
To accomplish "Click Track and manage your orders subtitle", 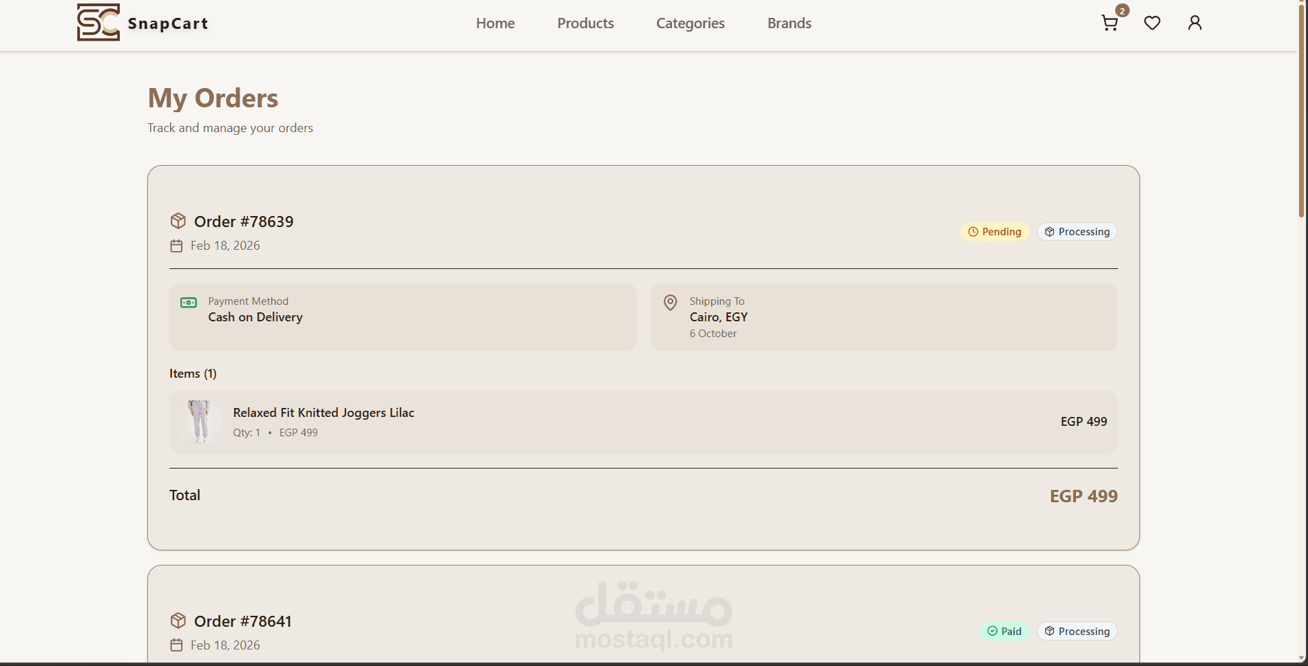I will tap(230, 128).
